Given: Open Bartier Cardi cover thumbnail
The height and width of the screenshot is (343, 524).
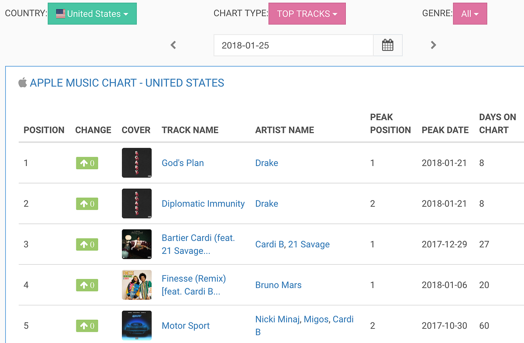Looking at the screenshot, I should [137, 244].
